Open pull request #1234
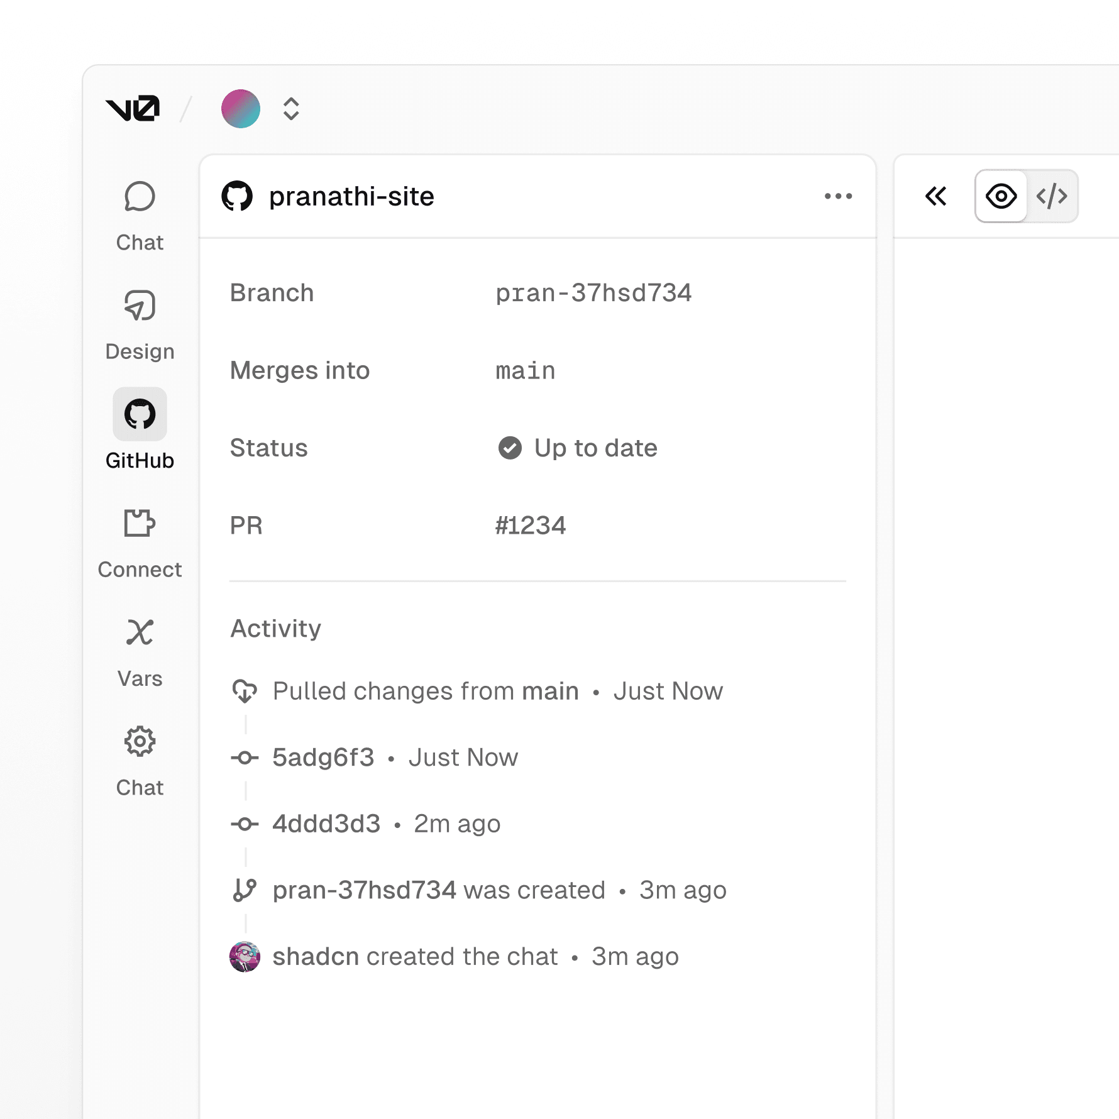This screenshot has width=1119, height=1119. point(530,526)
